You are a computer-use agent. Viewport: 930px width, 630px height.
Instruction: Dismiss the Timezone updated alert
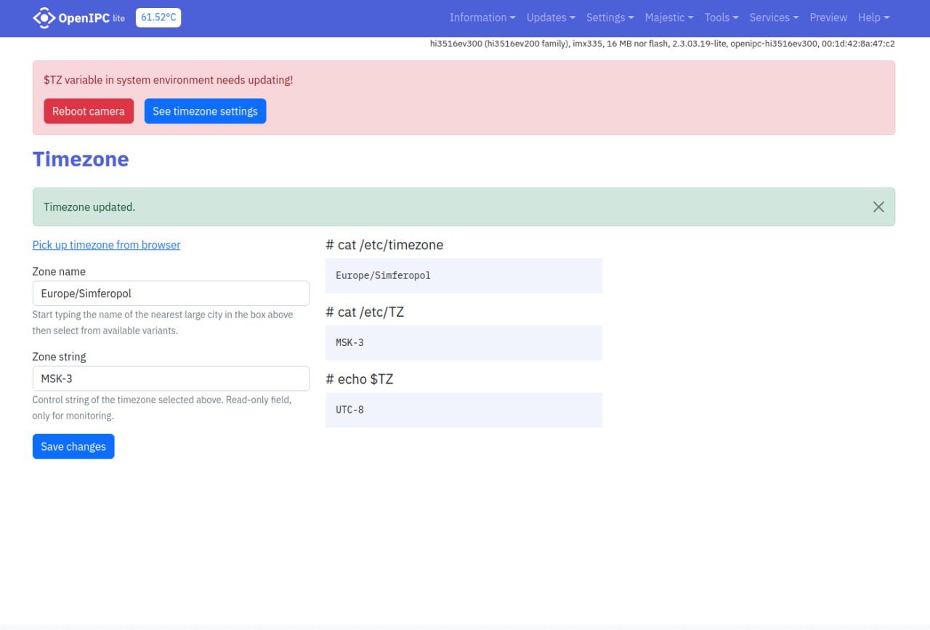(x=878, y=207)
